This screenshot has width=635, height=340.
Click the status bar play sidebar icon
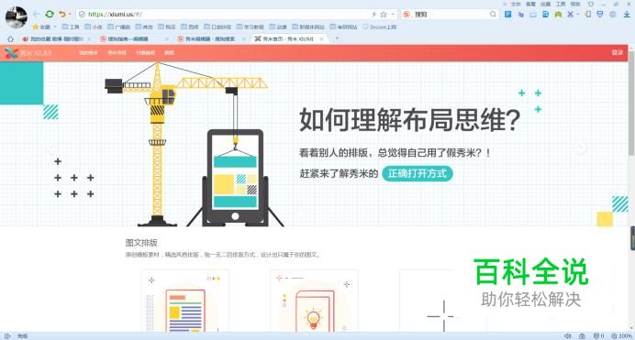click(x=7, y=336)
